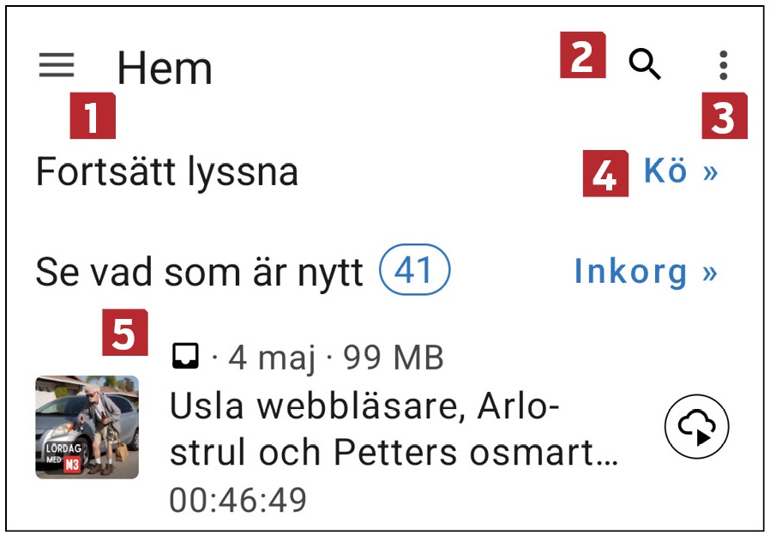Click the red marker numbered 2
The image size is (770, 535).
pos(582,56)
